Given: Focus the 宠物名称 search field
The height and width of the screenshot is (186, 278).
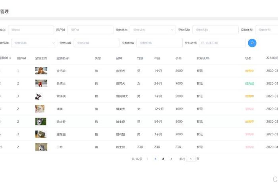Looking at the screenshot, I should pyautogui.click(x=215, y=30).
